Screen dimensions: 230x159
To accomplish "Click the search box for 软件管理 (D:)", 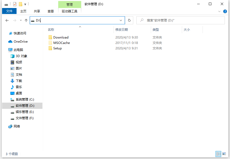I will click(x=181, y=20).
